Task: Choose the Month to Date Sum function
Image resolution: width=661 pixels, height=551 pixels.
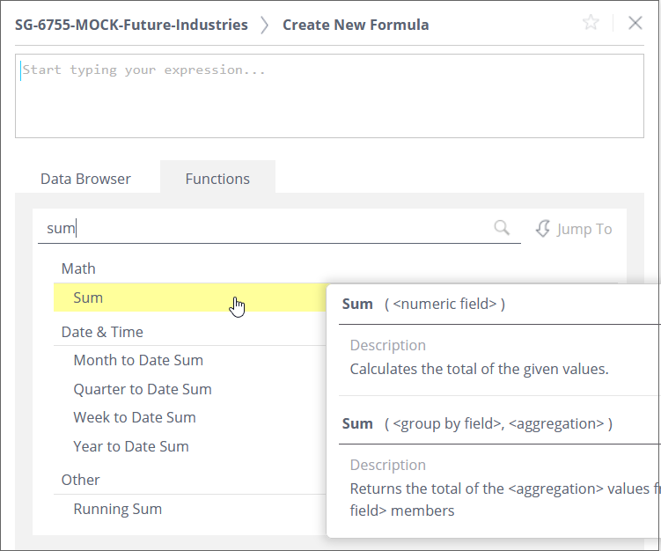Action: click(x=138, y=360)
